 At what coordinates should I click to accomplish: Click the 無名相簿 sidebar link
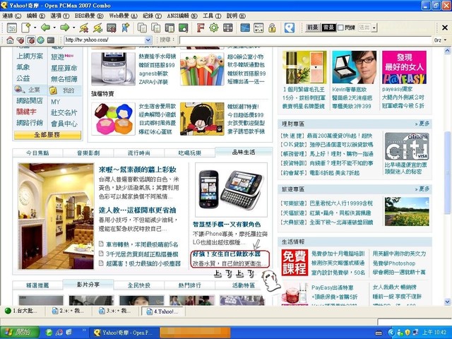(x=64, y=79)
